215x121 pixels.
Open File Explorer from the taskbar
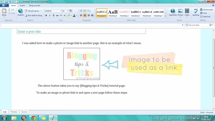[14, 118]
